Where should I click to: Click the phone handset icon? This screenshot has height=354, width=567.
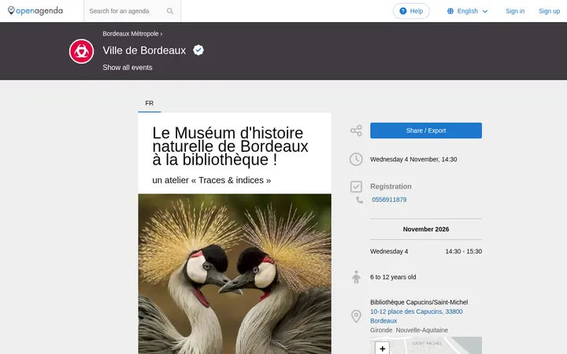(x=359, y=200)
